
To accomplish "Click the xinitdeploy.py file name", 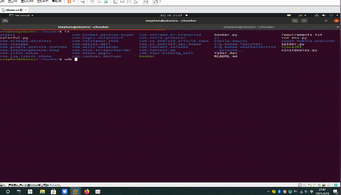I will pyautogui.click(x=299, y=50).
